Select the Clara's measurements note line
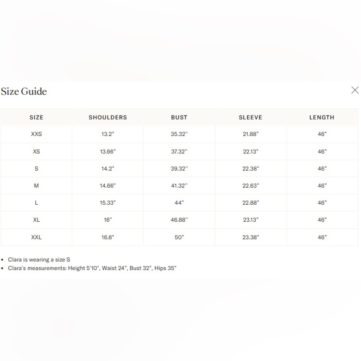This screenshot has height=361, width=361. [92, 268]
